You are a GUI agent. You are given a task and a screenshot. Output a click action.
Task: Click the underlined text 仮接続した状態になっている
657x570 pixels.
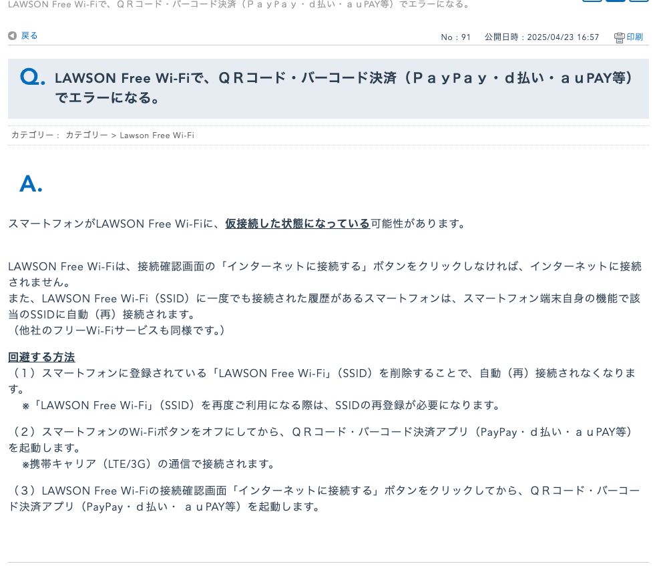tap(298, 224)
